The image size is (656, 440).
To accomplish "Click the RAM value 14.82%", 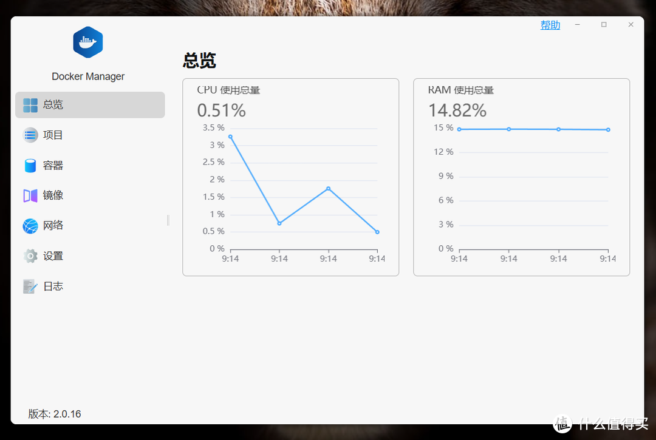I will point(457,110).
